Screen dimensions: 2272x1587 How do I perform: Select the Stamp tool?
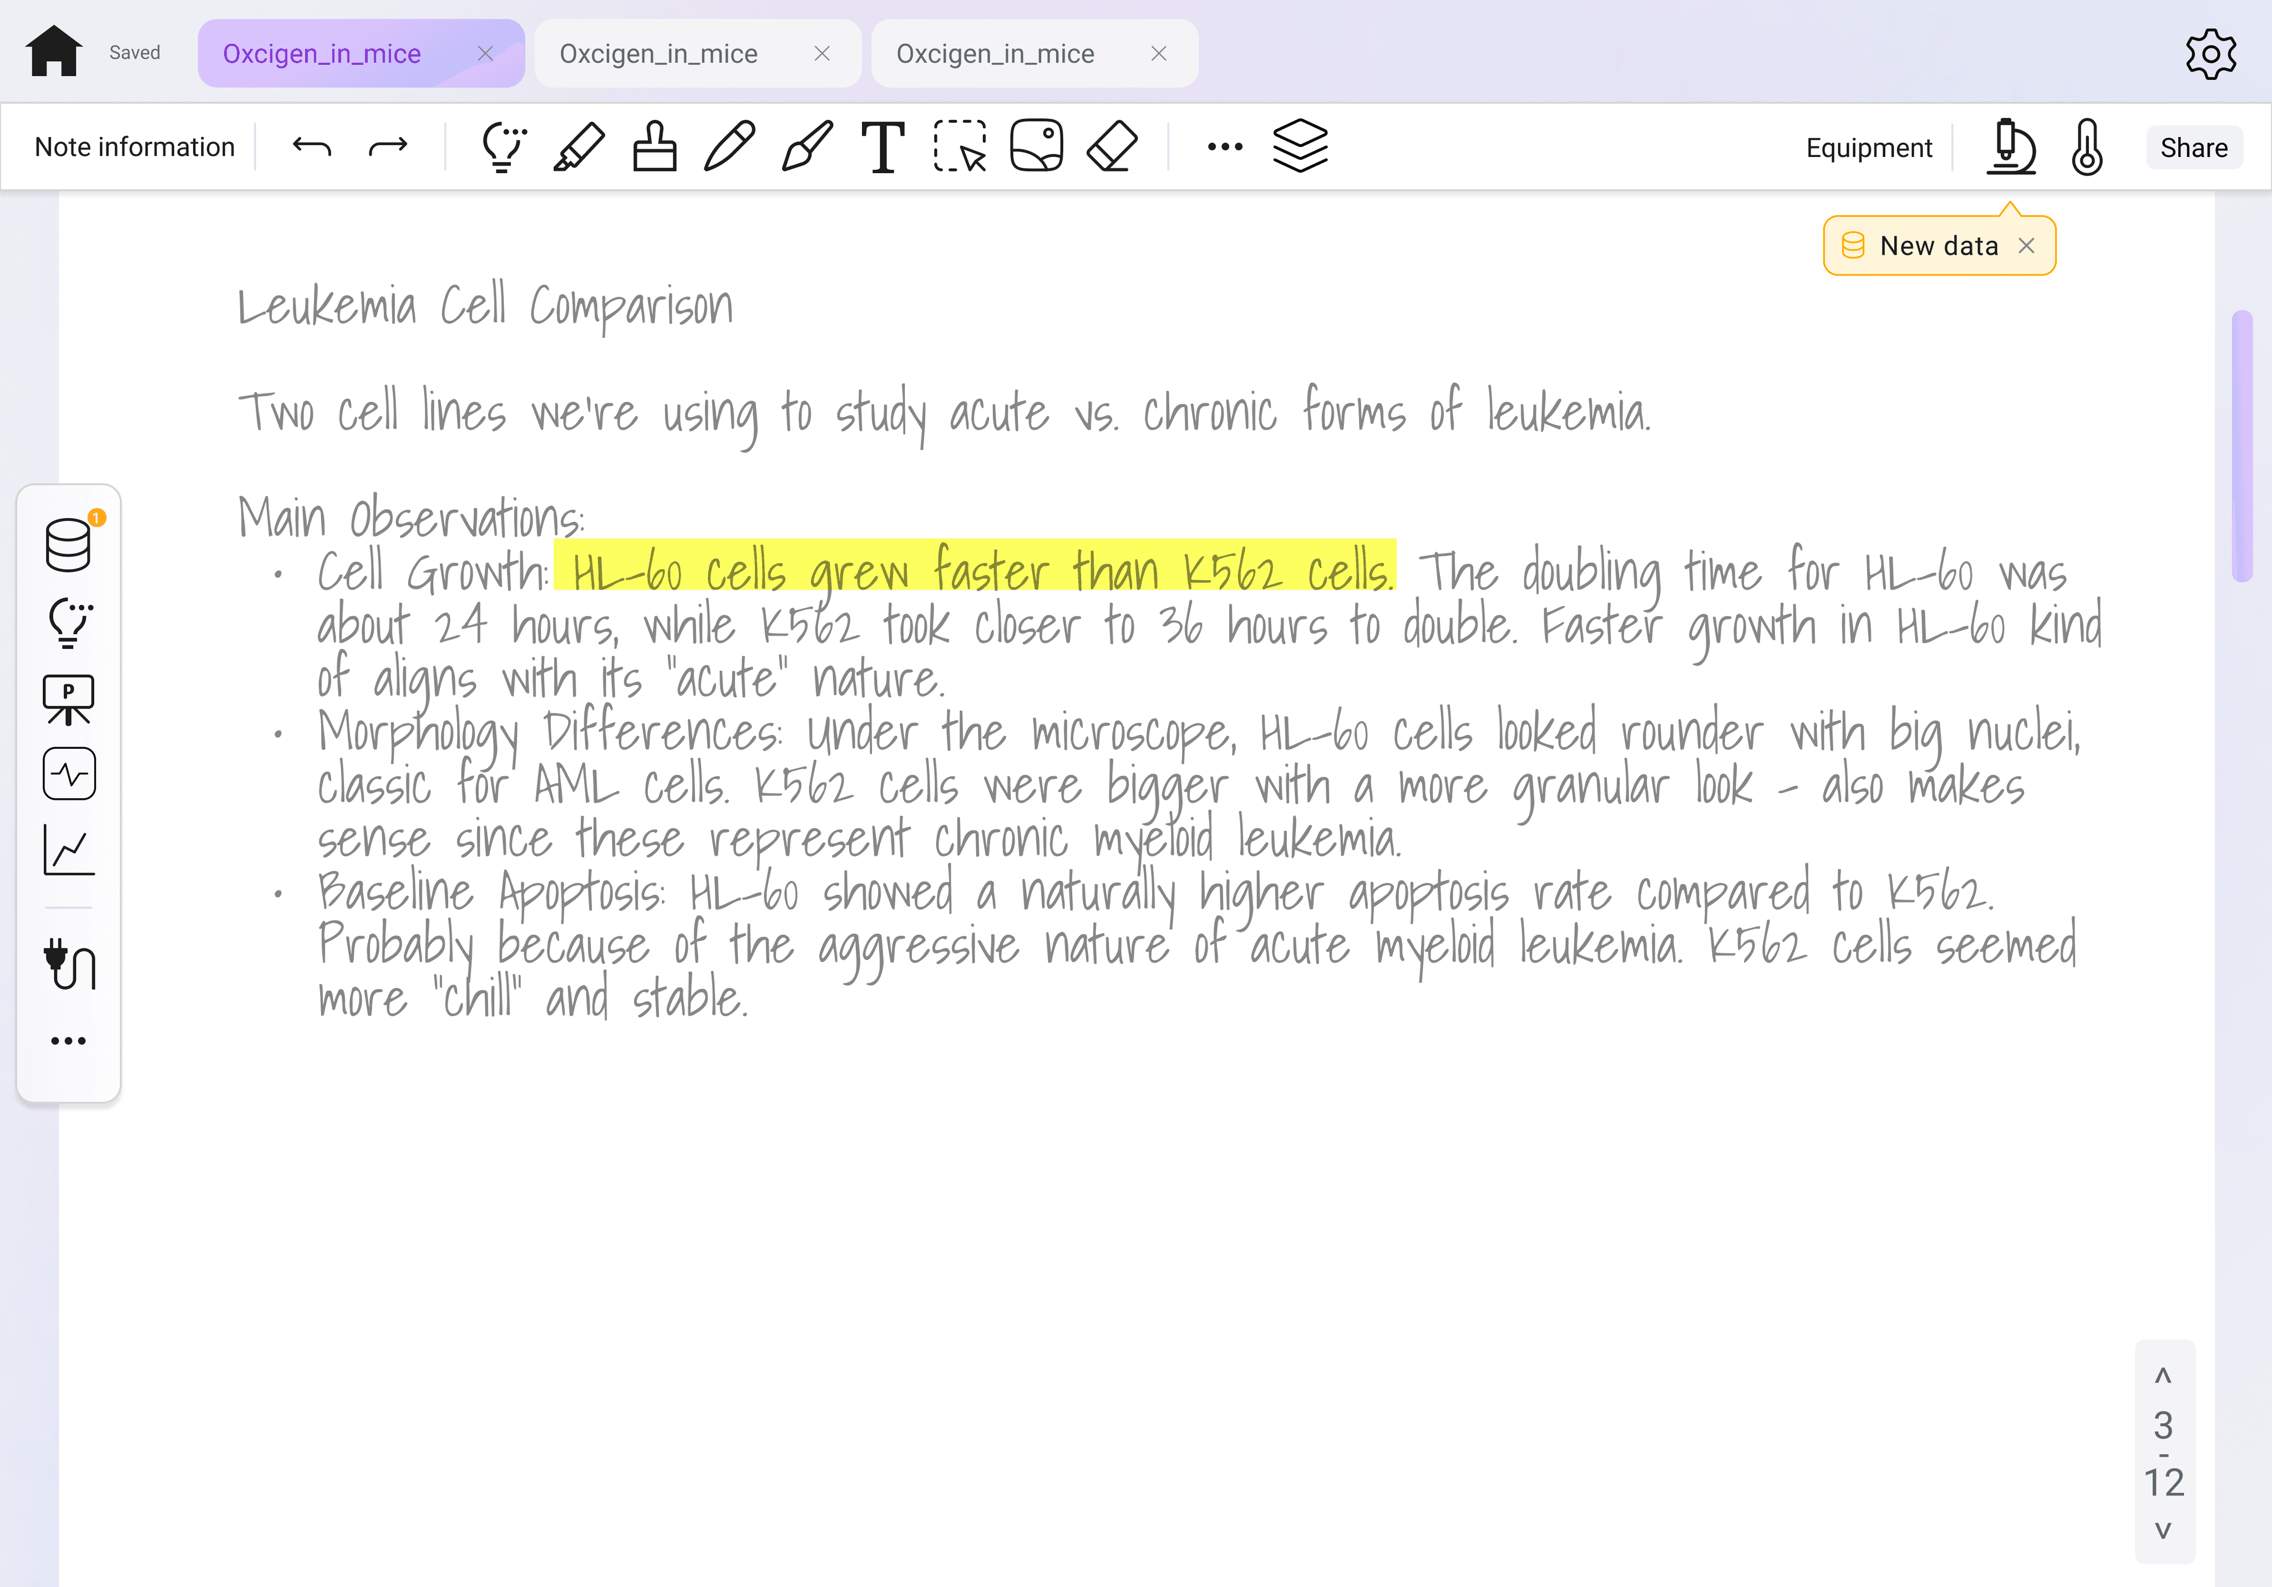[x=655, y=146]
